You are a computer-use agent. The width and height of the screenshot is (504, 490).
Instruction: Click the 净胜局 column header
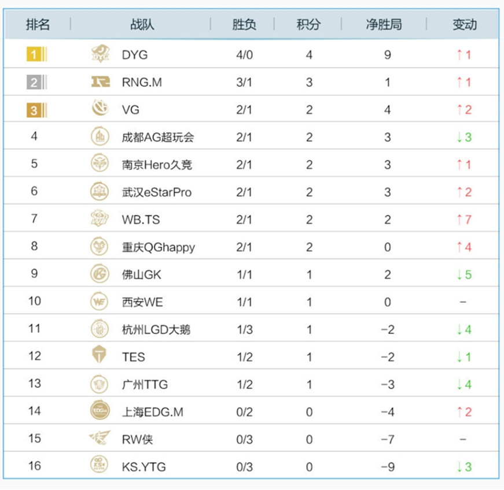384,24
